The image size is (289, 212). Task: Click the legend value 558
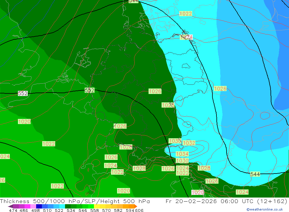(x=95, y=211)
